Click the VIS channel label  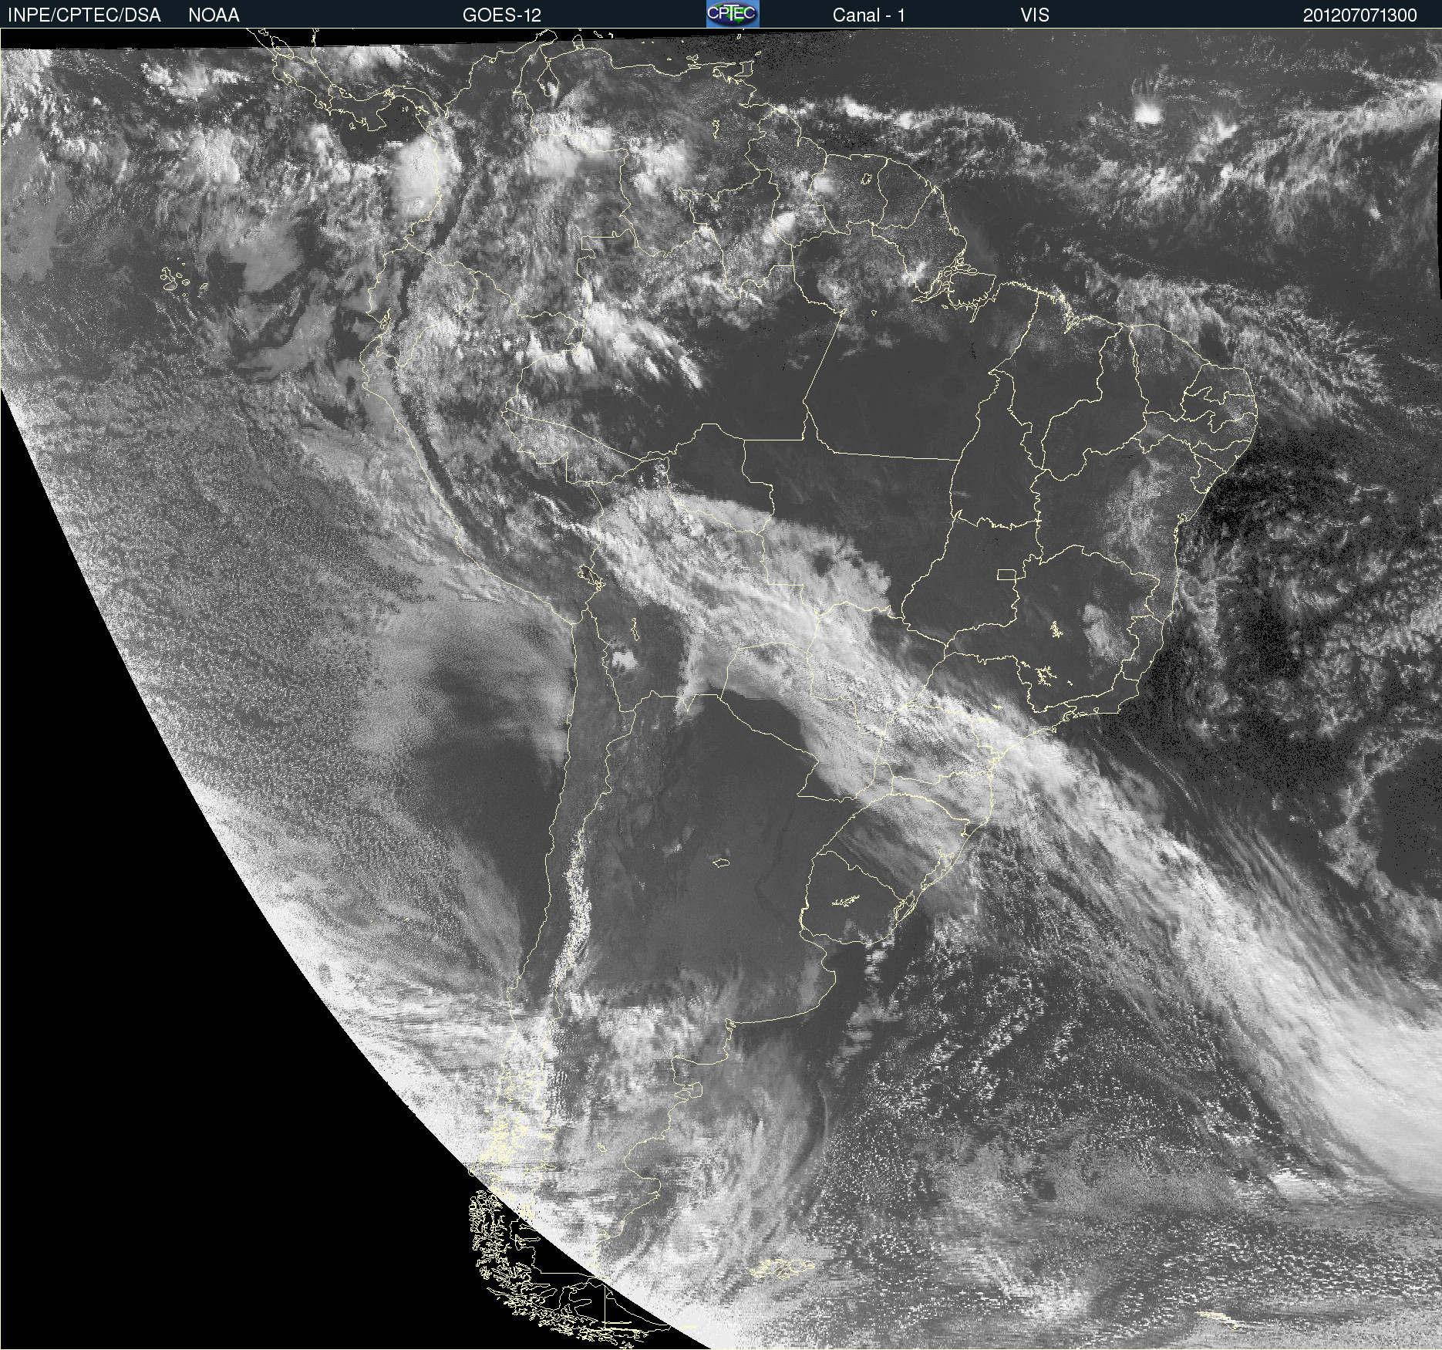pos(1035,15)
